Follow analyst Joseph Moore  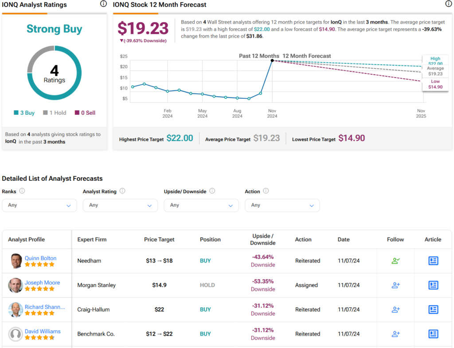tap(395, 285)
